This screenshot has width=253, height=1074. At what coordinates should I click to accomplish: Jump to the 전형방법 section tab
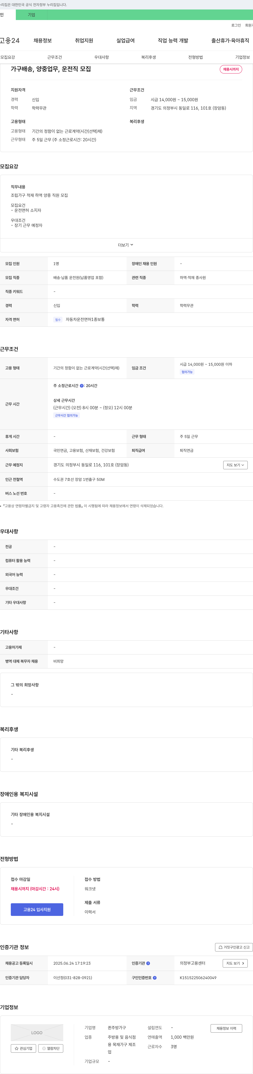196,57
